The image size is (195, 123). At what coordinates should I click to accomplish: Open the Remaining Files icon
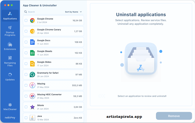click(10, 58)
